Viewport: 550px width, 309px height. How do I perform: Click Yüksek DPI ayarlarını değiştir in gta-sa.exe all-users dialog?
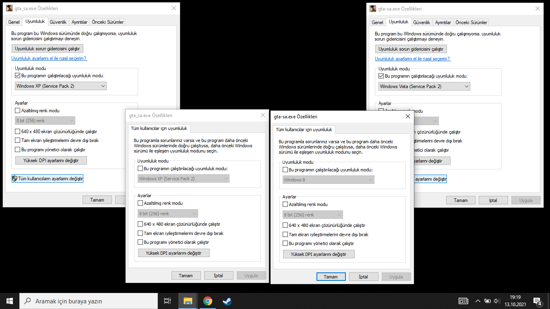318,254
